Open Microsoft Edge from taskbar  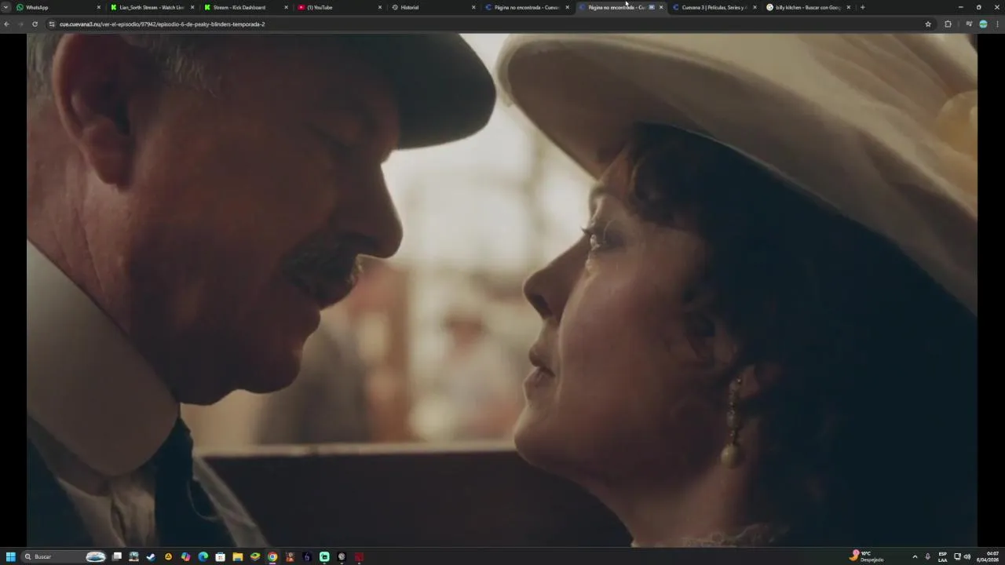(x=203, y=556)
